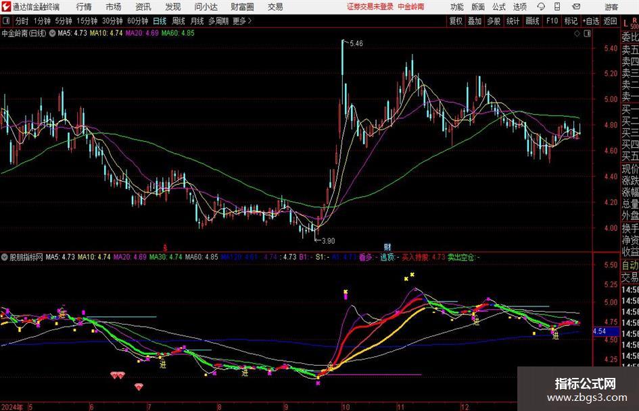Click the 4.54 price marker on axis
This screenshot has width=639, height=411.
pyautogui.click(x=606, y=331)
